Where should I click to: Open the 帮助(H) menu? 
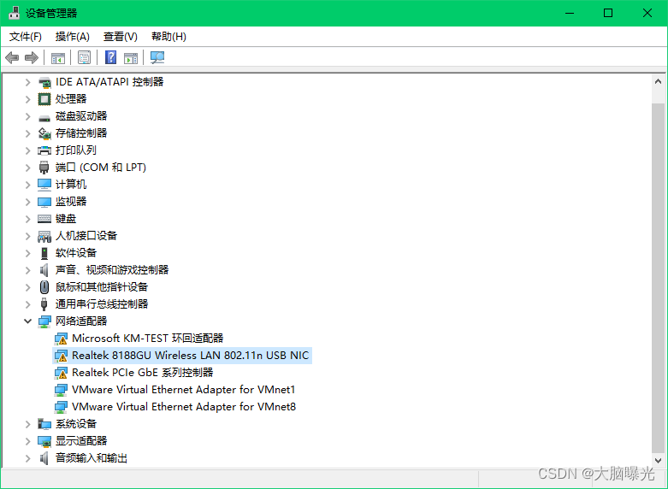[168, 37]
